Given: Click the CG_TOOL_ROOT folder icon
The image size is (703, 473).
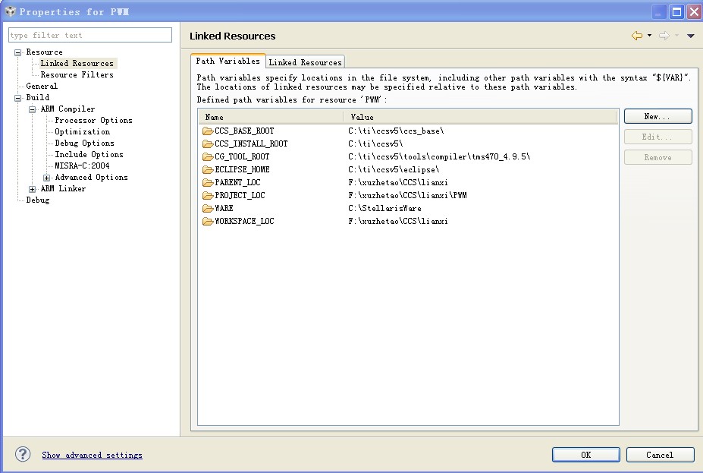Looking at the screenshot, I should pos(208,156).
